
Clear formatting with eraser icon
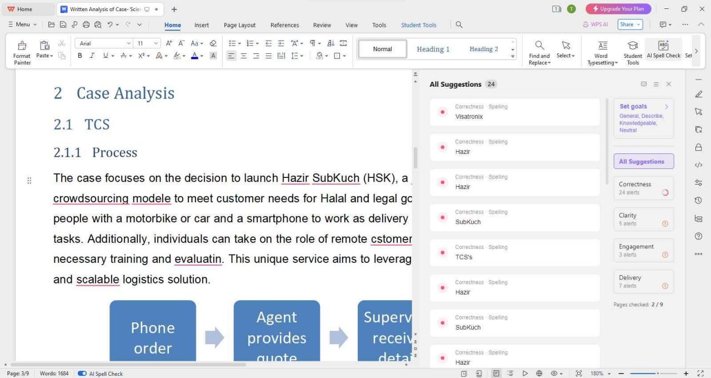(213, 43)
